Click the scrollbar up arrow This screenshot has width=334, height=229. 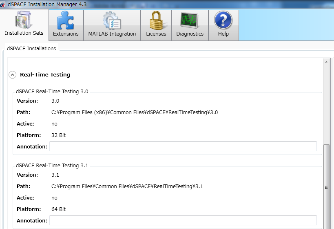(x=326, y=62)
